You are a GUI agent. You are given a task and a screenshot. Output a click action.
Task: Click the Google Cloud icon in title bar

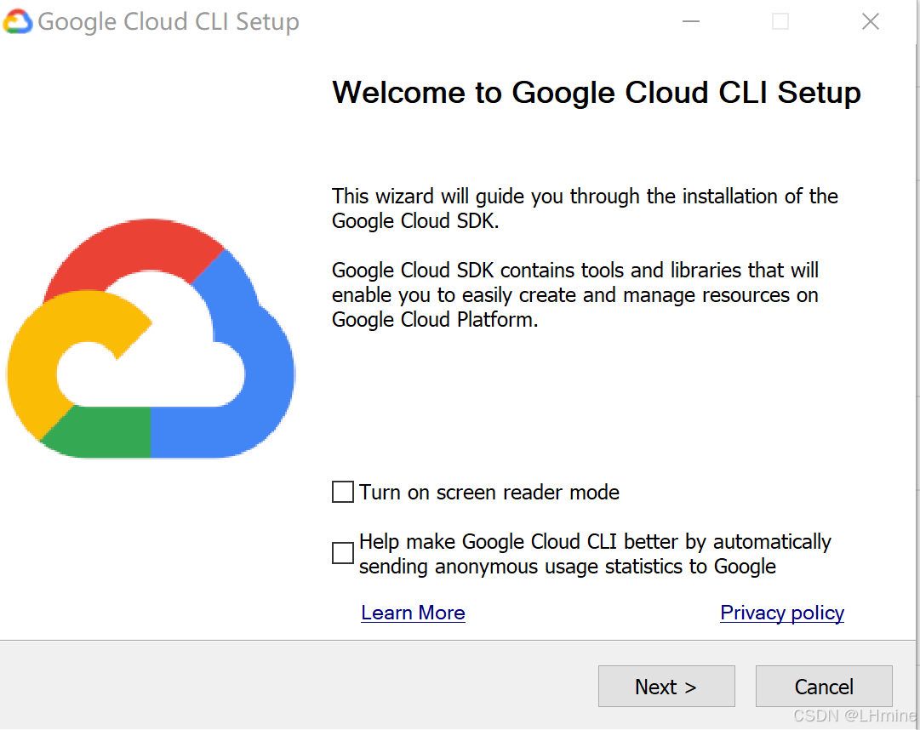pos(17,21)
